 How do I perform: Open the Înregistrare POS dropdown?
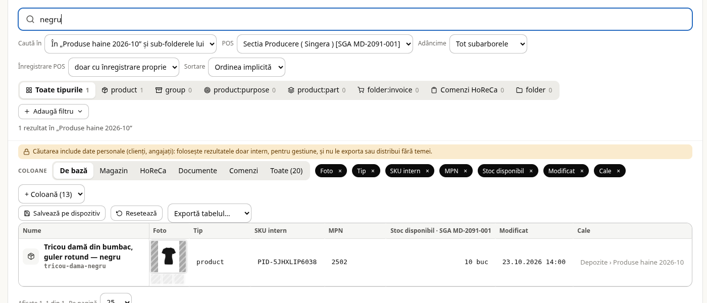tap(124, 67)
